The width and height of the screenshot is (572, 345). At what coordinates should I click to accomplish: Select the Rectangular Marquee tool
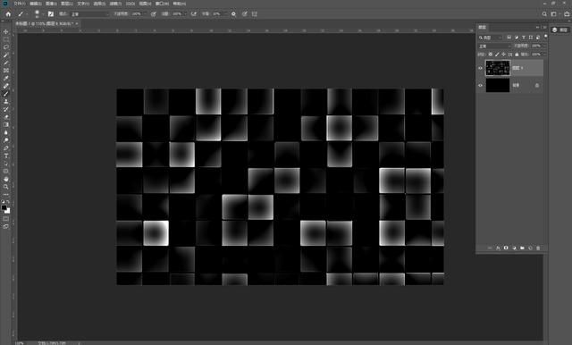pos(6,39)
